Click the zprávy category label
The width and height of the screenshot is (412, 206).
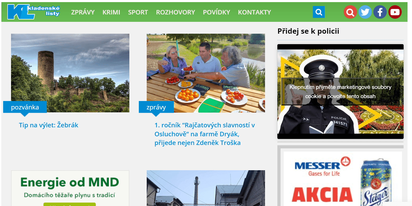(156, 107)
